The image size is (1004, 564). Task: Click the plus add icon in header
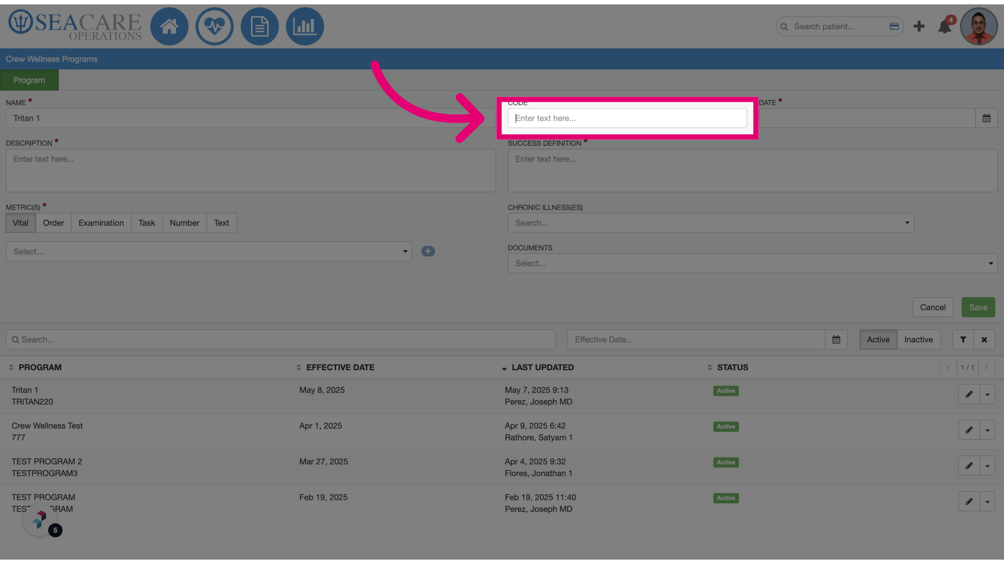click(x=919, y=27)
